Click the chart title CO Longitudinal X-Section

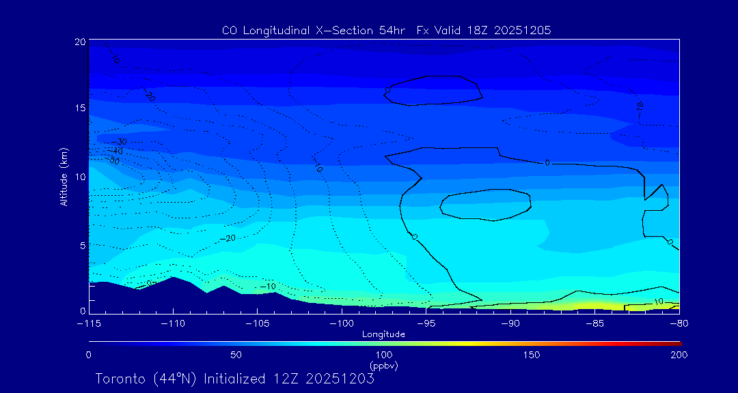[386, 30]
